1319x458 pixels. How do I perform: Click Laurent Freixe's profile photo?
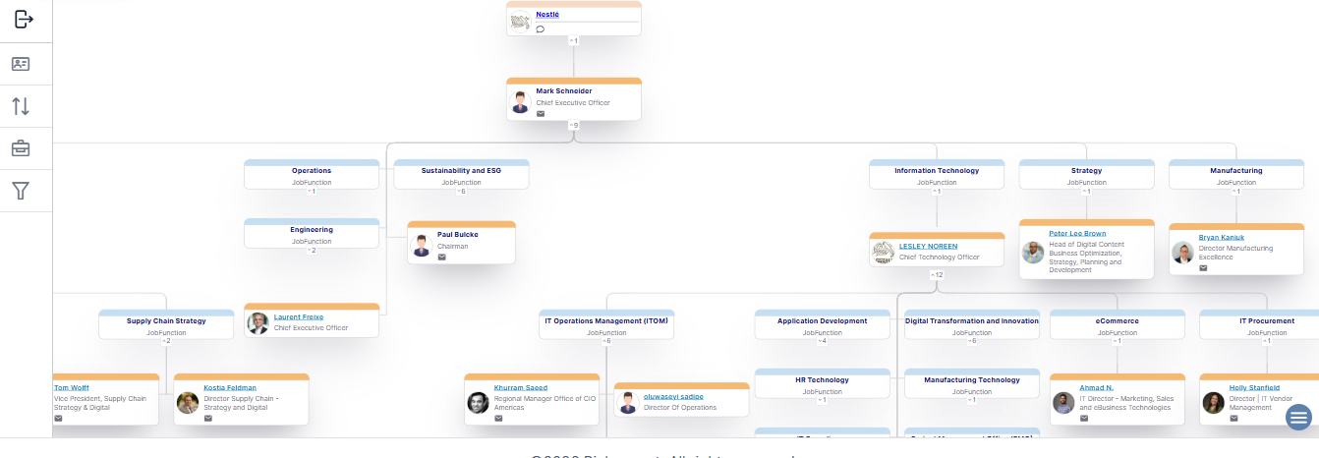click(258, 323)
